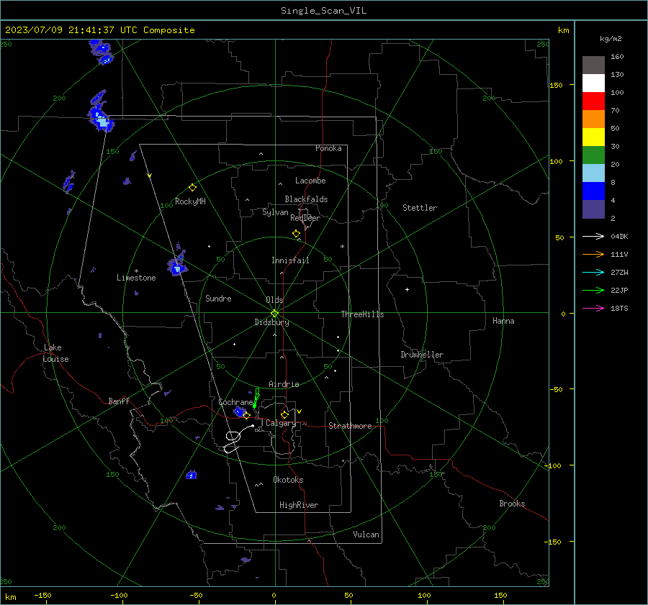Viewport: 648px width, 605px height.
Task: Click the Ponoka city label
Action: tap(328, 148)
